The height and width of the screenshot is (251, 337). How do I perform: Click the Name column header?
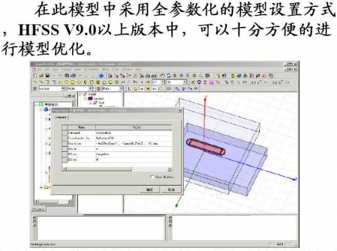tap(82, 127)
